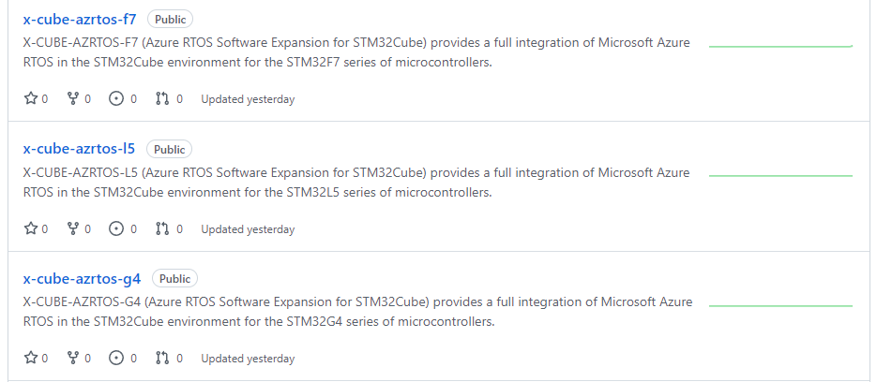Screen dimensions: 877x382
Task: Open the x-cube-azrtos-g4 repository link
Action: [82, 279]
